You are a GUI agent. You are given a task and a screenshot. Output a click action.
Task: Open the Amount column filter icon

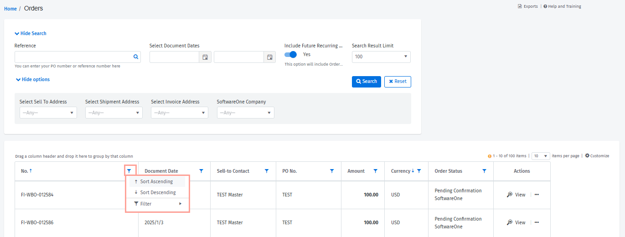(375, 171)
